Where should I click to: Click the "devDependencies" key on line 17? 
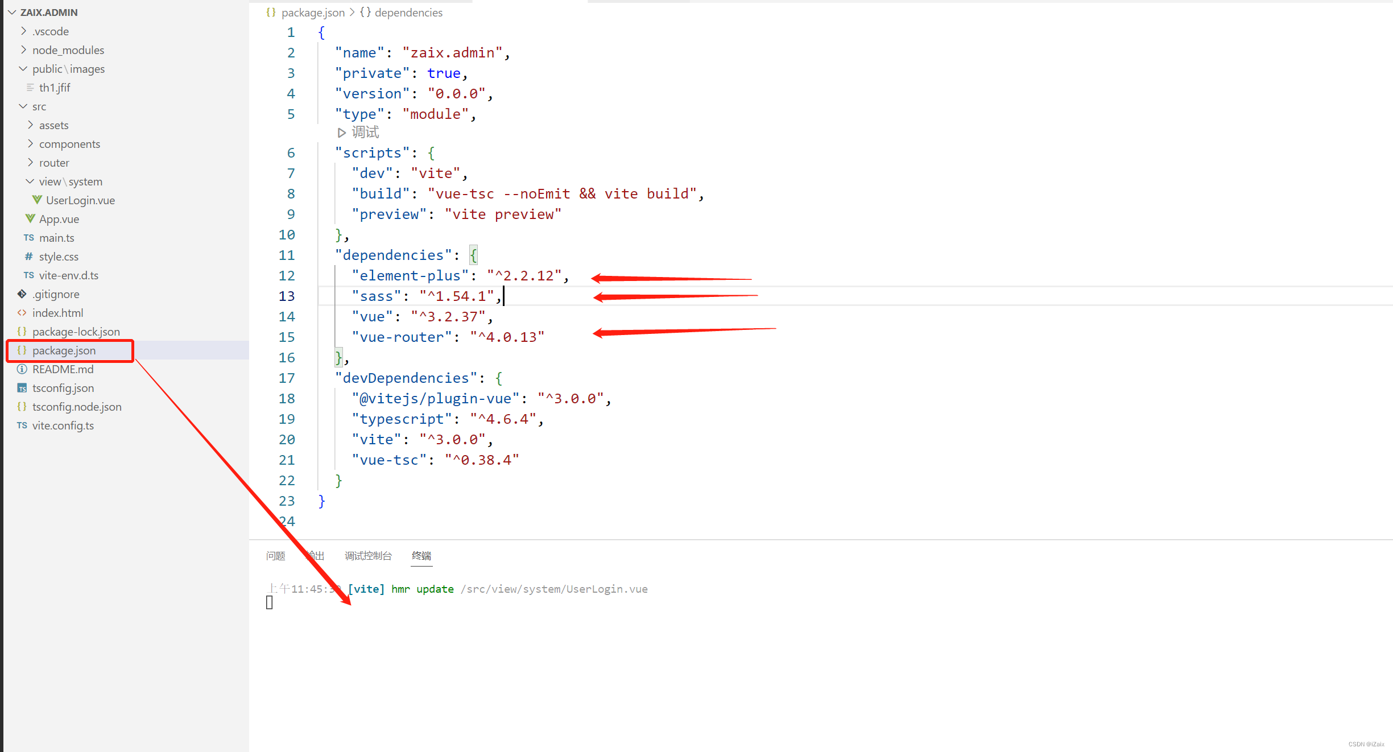pyautogui.click(x=406, y=378)
